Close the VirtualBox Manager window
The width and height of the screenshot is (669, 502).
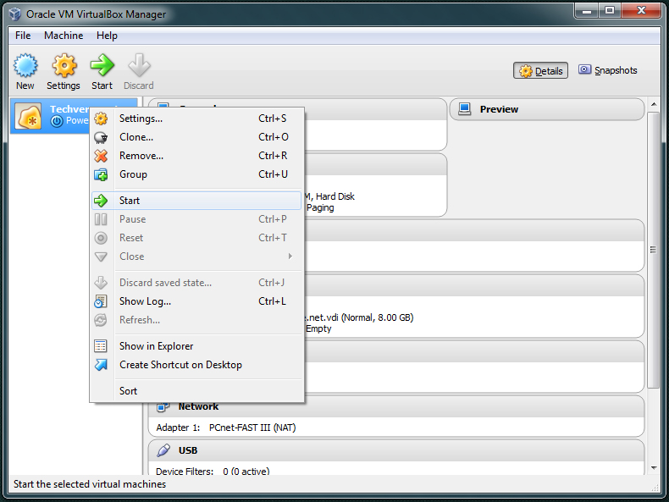pos(641,11)
